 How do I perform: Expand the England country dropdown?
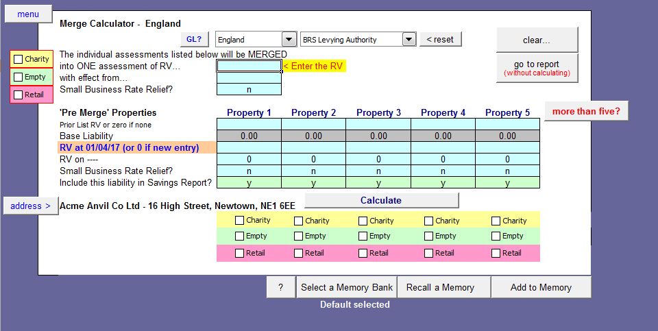click(289, 40)
